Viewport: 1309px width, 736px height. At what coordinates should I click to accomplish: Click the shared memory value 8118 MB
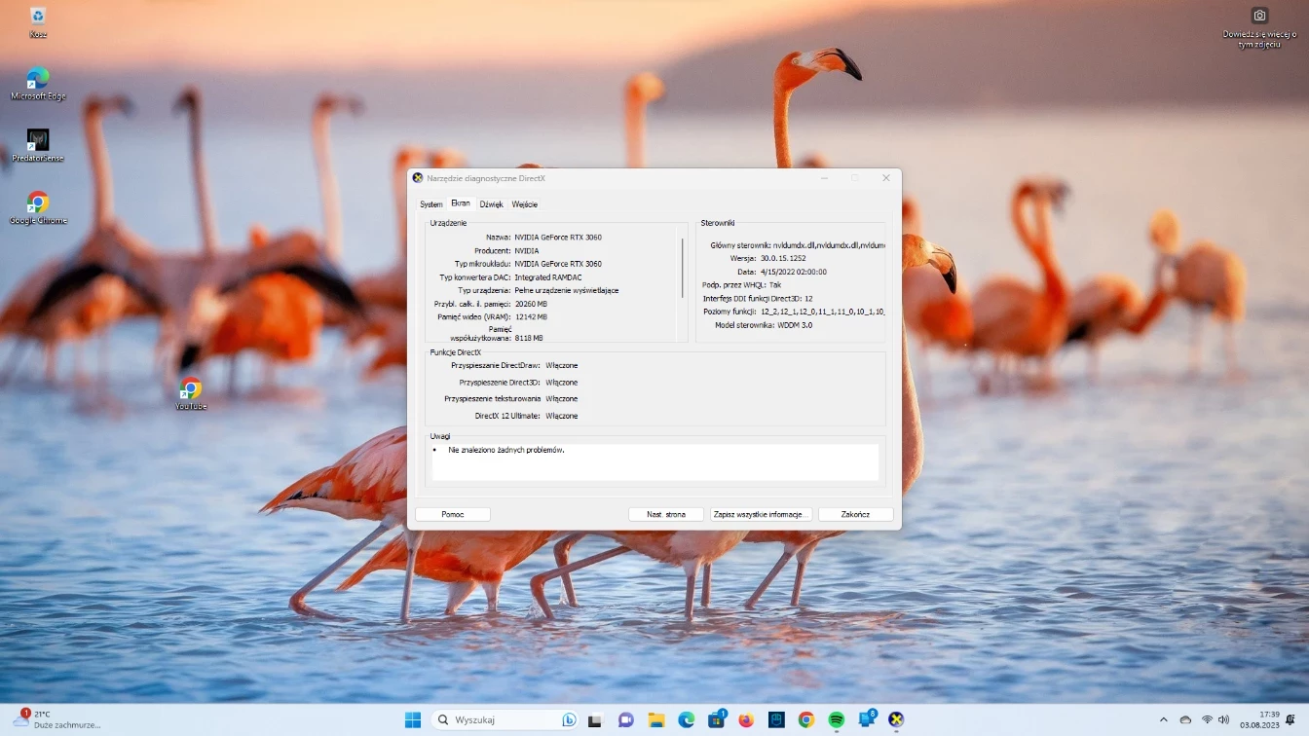click(x=529, y=338)
